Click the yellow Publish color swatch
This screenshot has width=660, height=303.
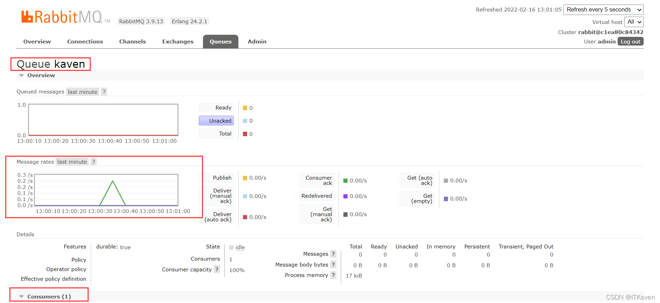[245, 178]
